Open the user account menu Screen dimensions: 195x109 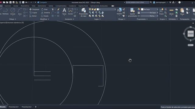coord(160,2)
